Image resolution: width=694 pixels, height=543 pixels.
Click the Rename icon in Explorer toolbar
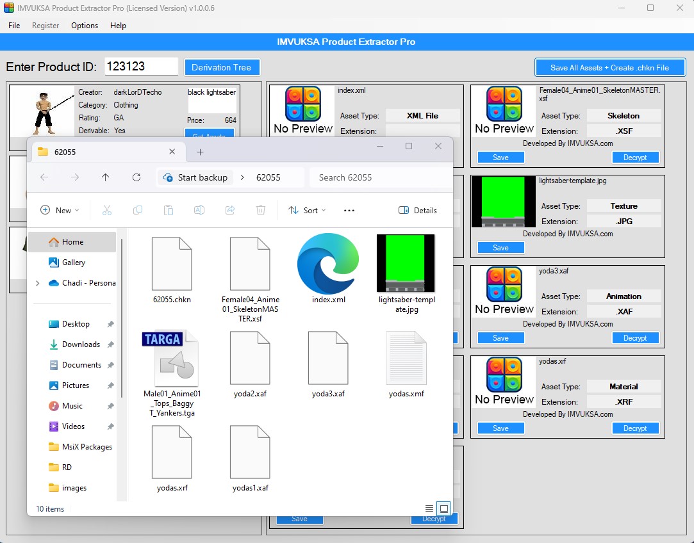(199, 211)
